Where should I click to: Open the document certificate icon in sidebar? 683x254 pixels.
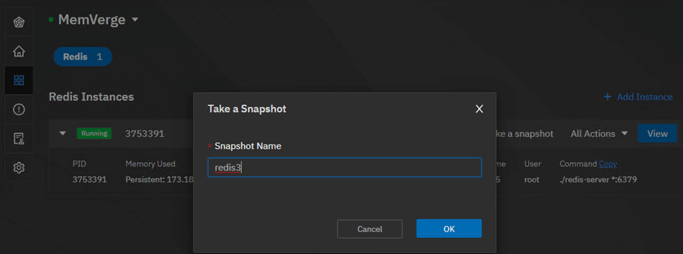pos(19,138)
